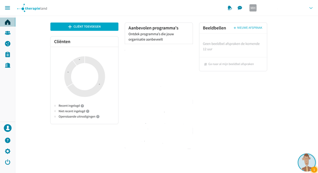
Task: Click help icon next to Niet recent ingelogd
Action: point(88,111)
